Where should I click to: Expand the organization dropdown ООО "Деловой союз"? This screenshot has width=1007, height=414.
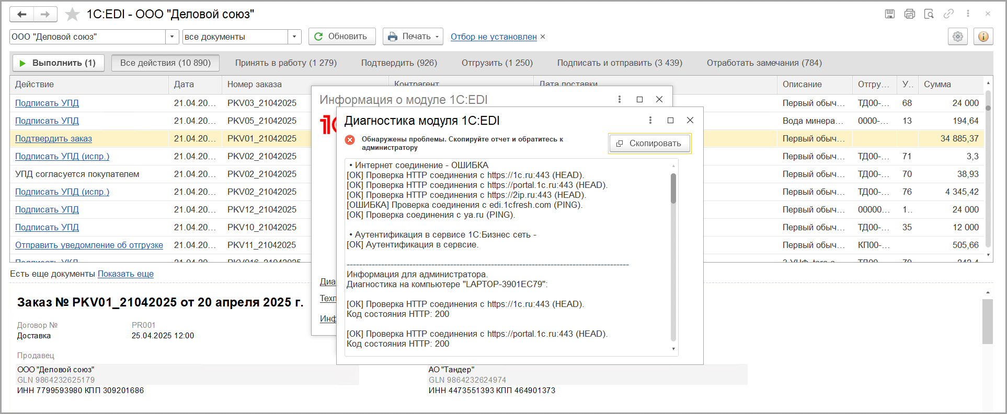pyautogui.click(x=173, y=37)
